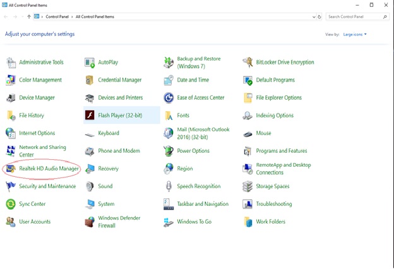This screenshot has height=269, width=394.
Task: Click the Power Options icon
Action: pyautogui.click(x=169, y=151)
